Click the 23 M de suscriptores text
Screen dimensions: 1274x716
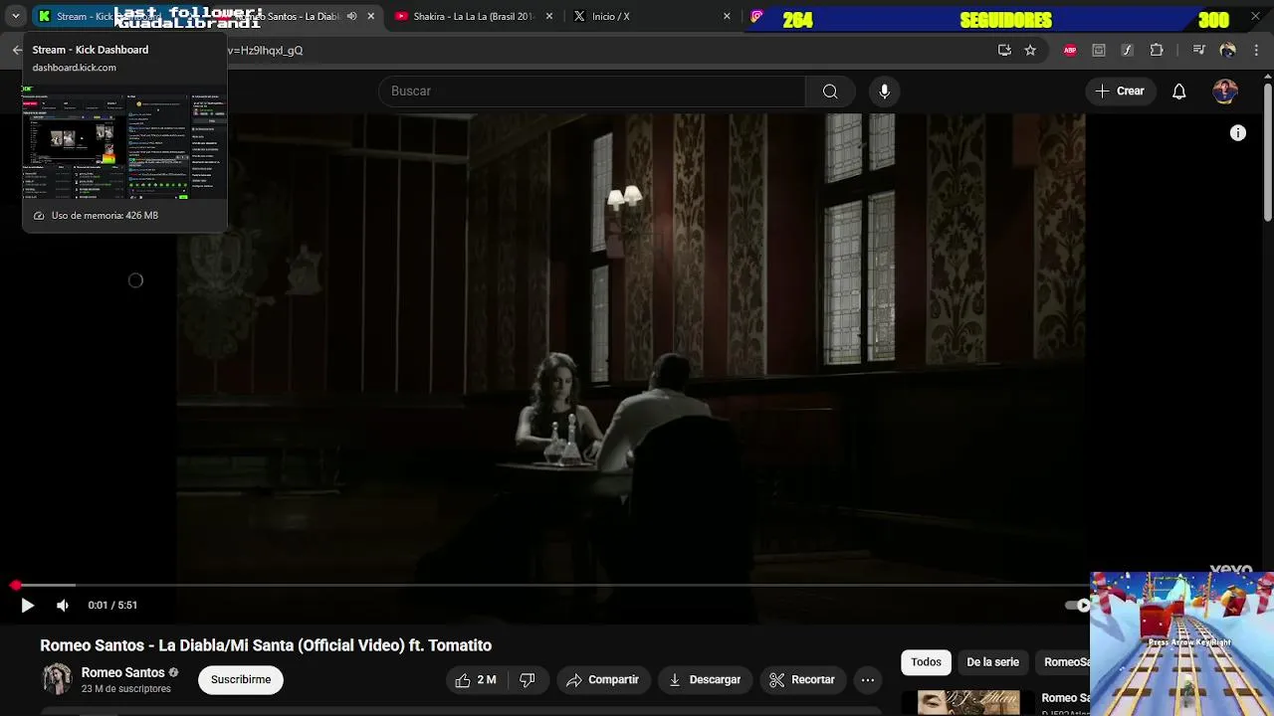click(x=125, y=689)
